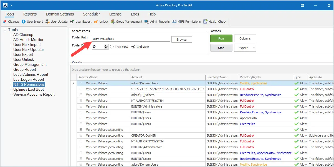Viewport: 334px width, 167px height.
Task: Click the CreateFiles rights cell
Action: click(266, 124)
